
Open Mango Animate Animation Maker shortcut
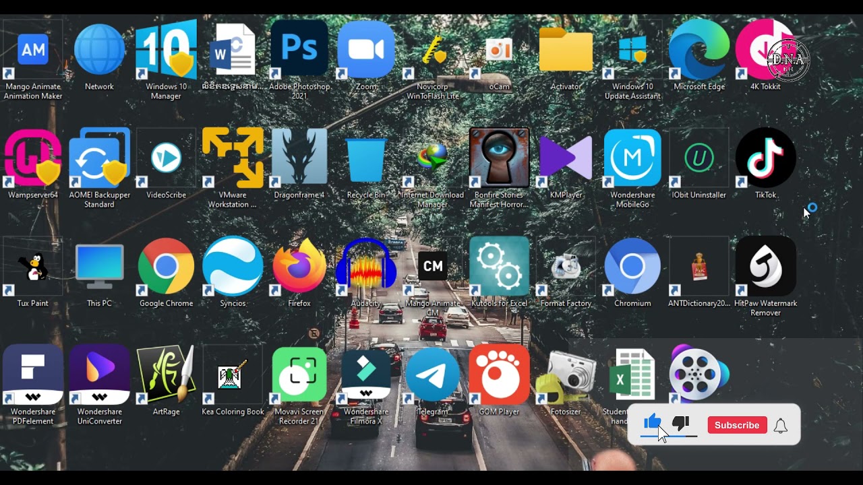point(33,51)
